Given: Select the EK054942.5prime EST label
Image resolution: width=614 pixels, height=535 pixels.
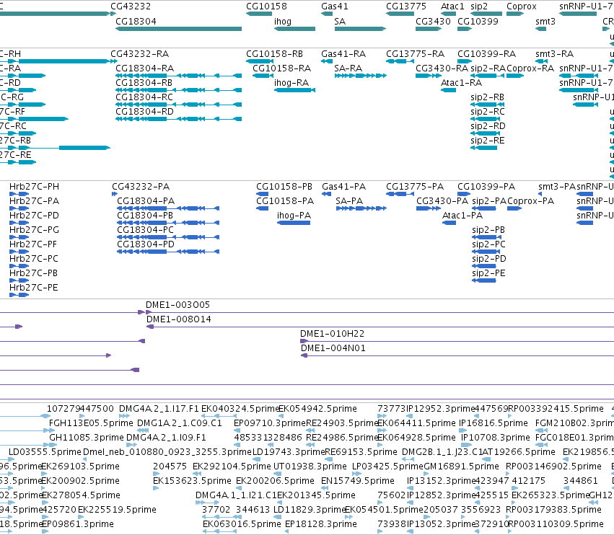Looking at the screenshot, I should tap(317, 409).
